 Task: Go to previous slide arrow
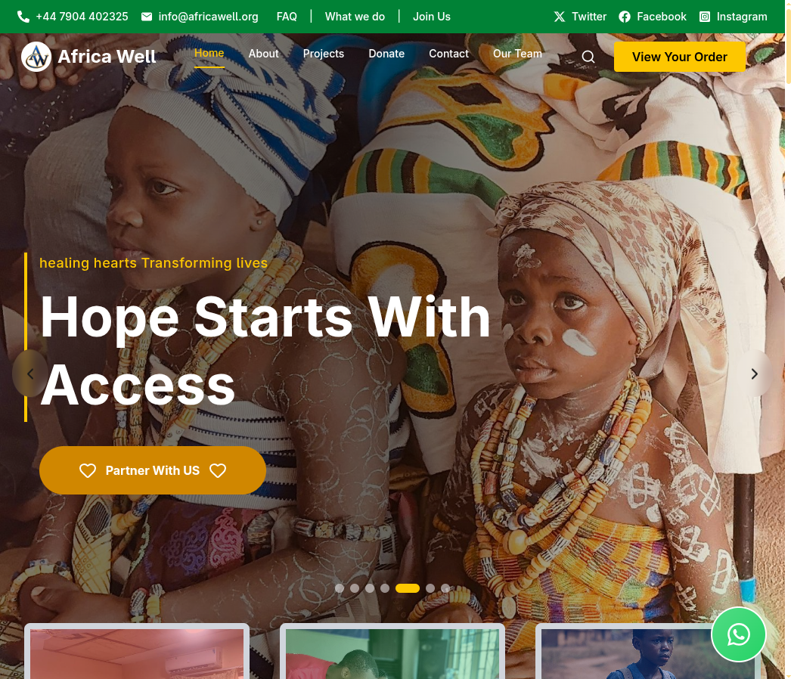(x=30, y=374)
